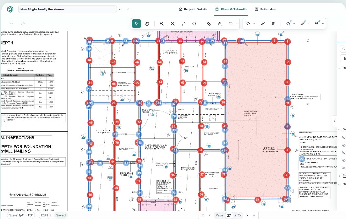Open the Project Details tab
Viewport: 346px width, 219px height.
[193, 9]
